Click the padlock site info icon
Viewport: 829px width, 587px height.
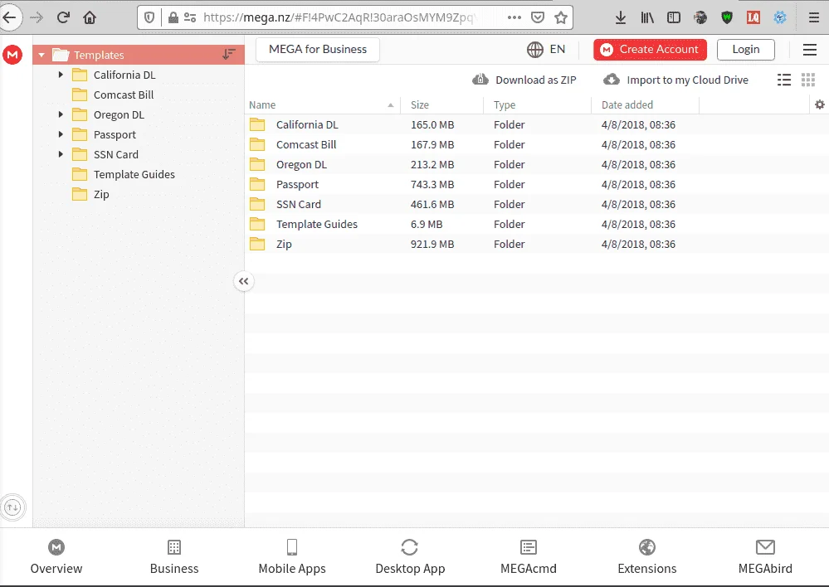pos(173,18)
